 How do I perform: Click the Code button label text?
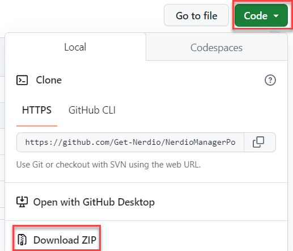(x=256, y=16)
